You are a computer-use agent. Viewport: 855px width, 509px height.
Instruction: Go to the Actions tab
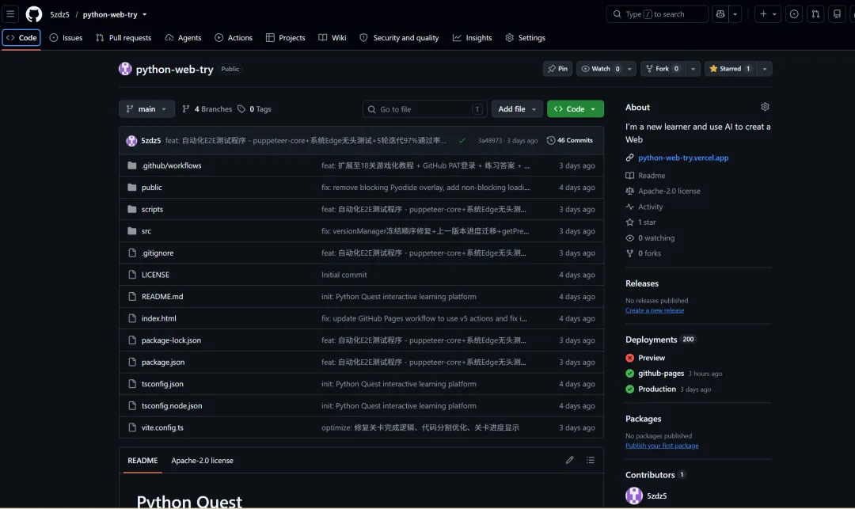234,38
